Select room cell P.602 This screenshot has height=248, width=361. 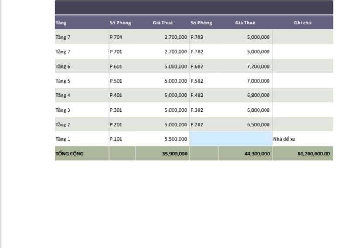196,66
